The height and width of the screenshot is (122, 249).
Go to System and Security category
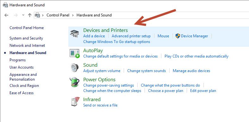pyautogui.click(x=26, y=38)
